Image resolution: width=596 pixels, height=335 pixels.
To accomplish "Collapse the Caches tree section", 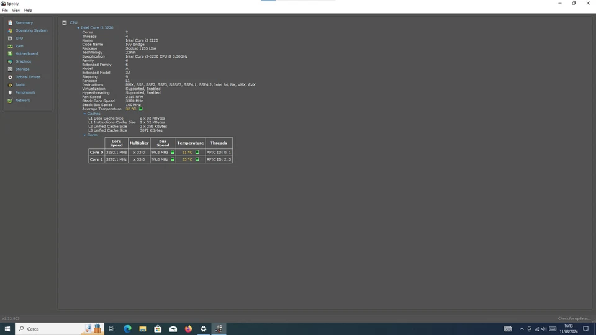I will click(x=85, y=114).
